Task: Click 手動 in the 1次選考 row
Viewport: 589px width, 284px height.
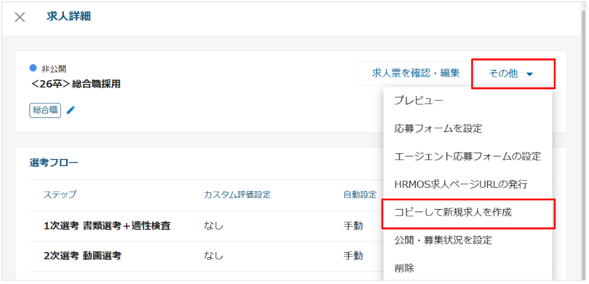Action: [x=353, y=226]
